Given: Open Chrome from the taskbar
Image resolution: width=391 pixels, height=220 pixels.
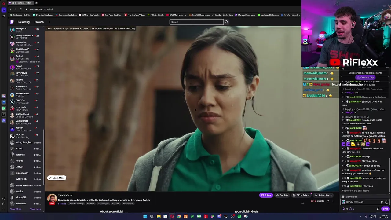Looking at the screenshot, I should 179,216.
